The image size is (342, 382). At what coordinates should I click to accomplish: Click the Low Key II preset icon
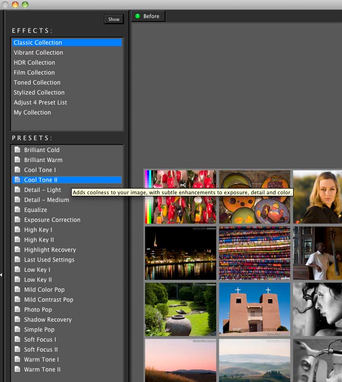pos(17,279)
